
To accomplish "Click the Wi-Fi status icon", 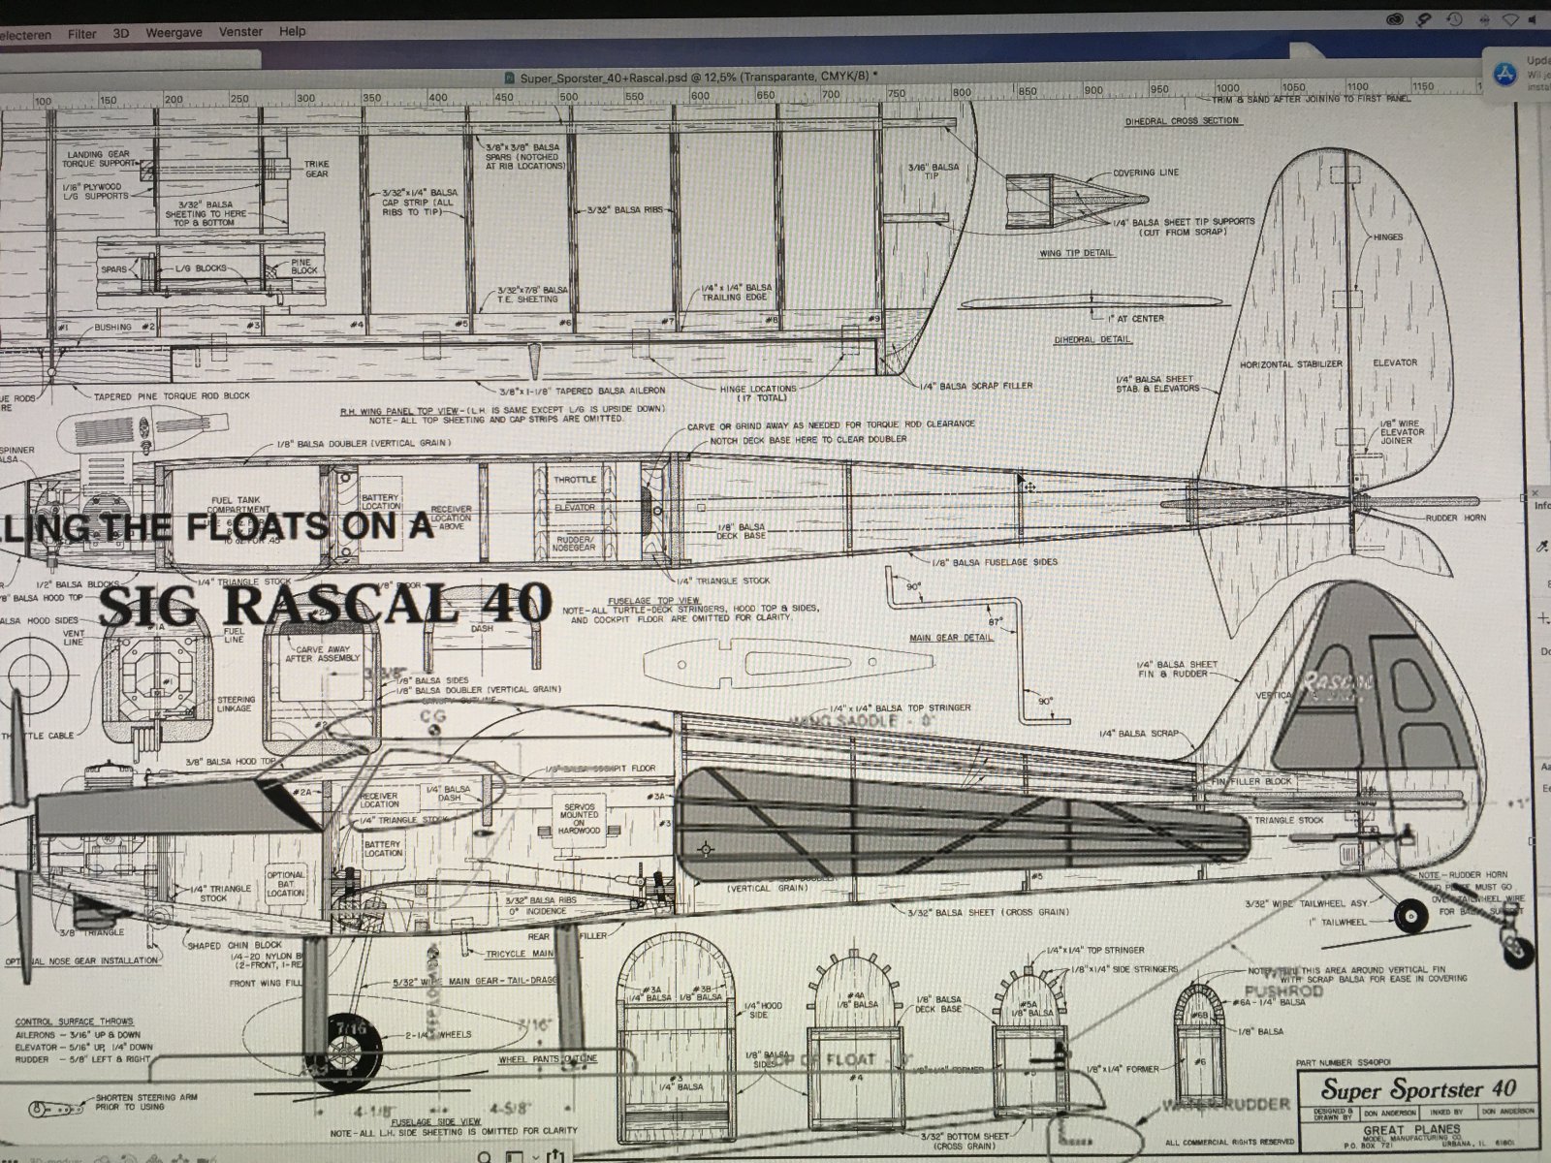I will (1510, 19).
